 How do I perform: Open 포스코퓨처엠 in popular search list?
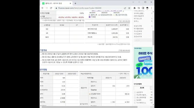click(x=141, y=98)
